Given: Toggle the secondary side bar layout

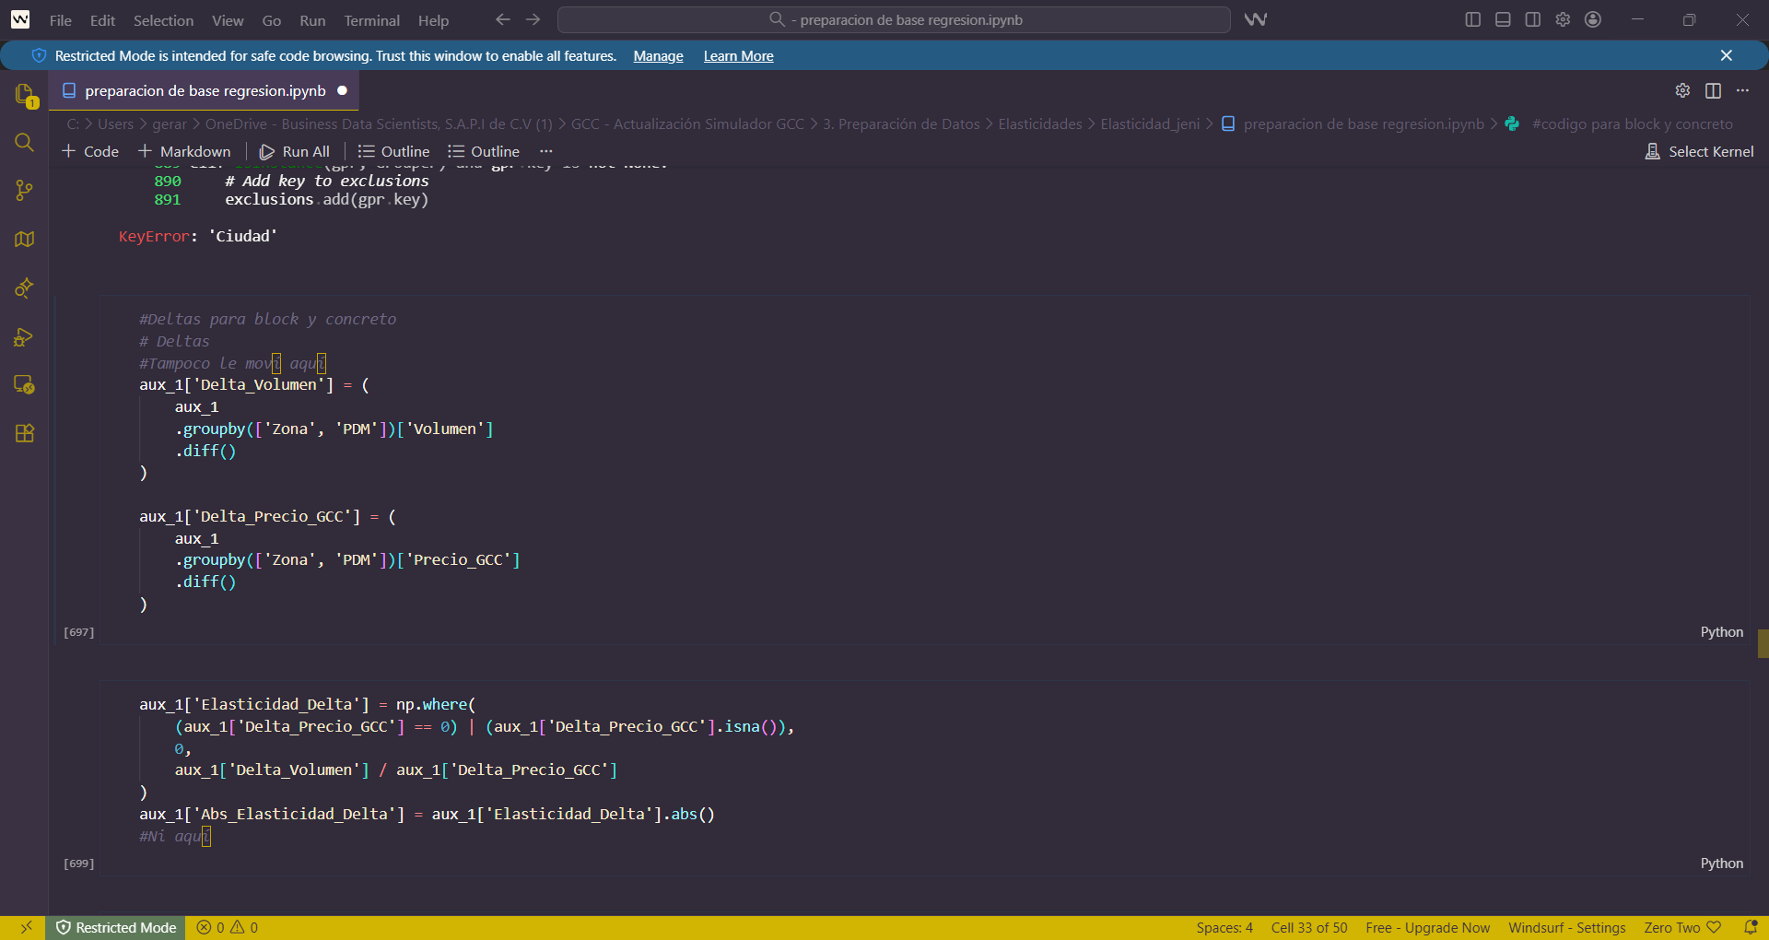Looking at the screenshot, I should click(x=1533, y=19).
